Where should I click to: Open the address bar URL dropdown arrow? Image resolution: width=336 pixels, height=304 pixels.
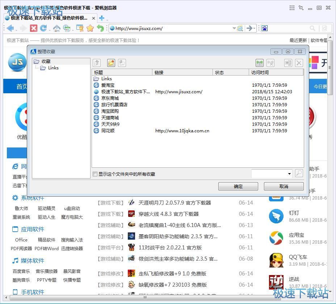[234, 28]
